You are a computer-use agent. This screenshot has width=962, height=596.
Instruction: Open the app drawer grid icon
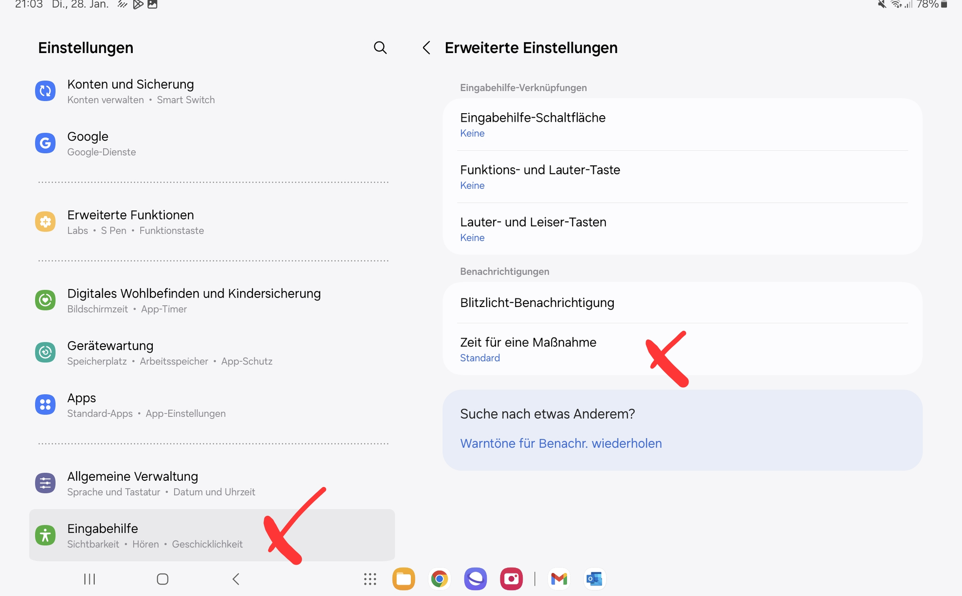point(370,579)
